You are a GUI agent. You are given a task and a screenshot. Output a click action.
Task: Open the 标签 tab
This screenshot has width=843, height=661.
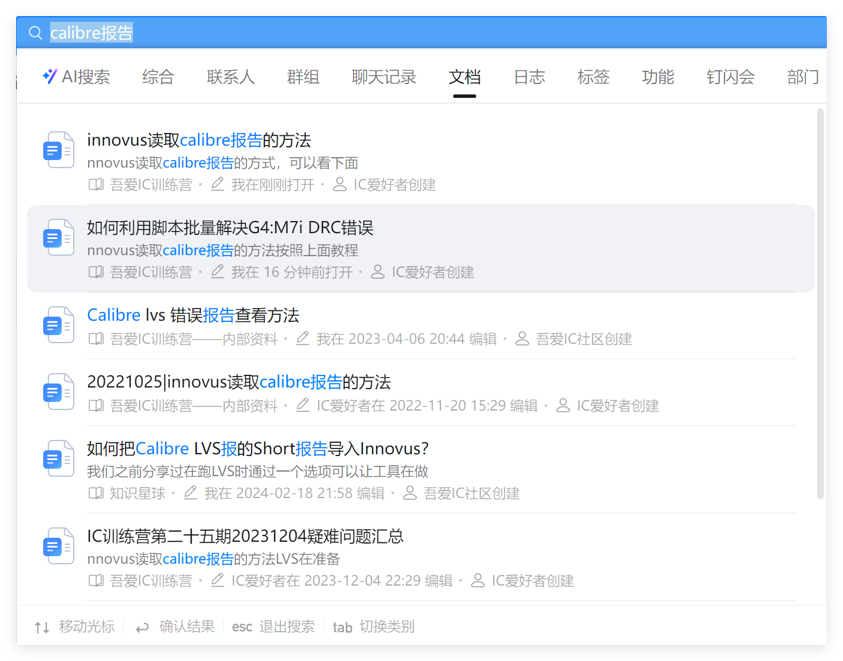click(594, 77)
